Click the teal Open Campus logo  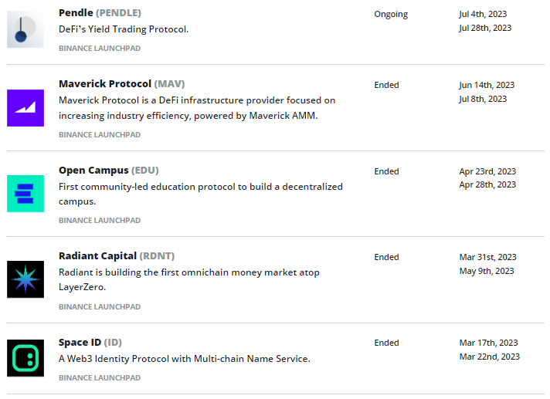pos(25,194)
